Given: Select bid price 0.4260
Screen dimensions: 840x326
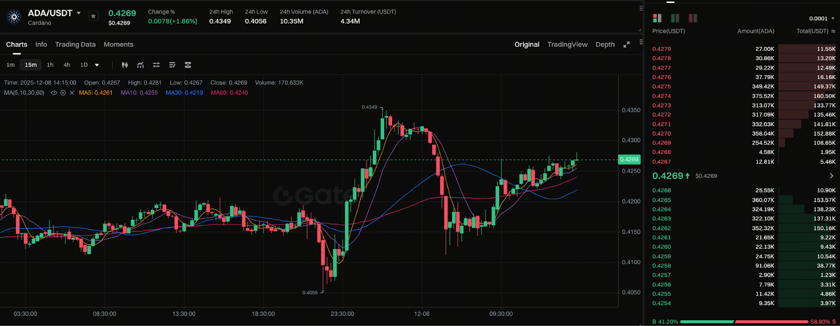Looking at the screenshot, I should pos(661,247).
